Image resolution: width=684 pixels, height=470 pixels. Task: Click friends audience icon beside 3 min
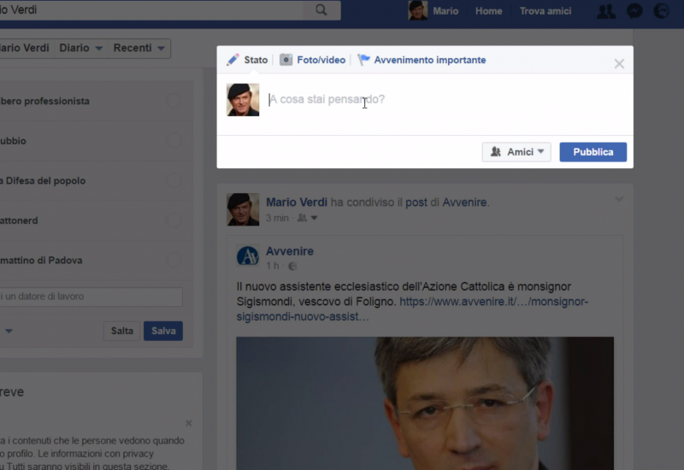pyautogui.click(x=302, y=218)
